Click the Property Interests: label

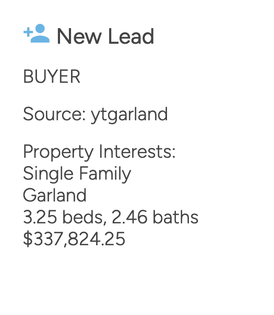coord(100,153)
